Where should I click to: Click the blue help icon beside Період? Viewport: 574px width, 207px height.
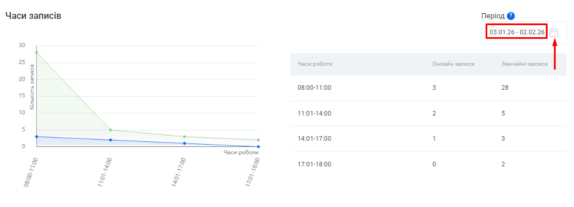[511, 16]
